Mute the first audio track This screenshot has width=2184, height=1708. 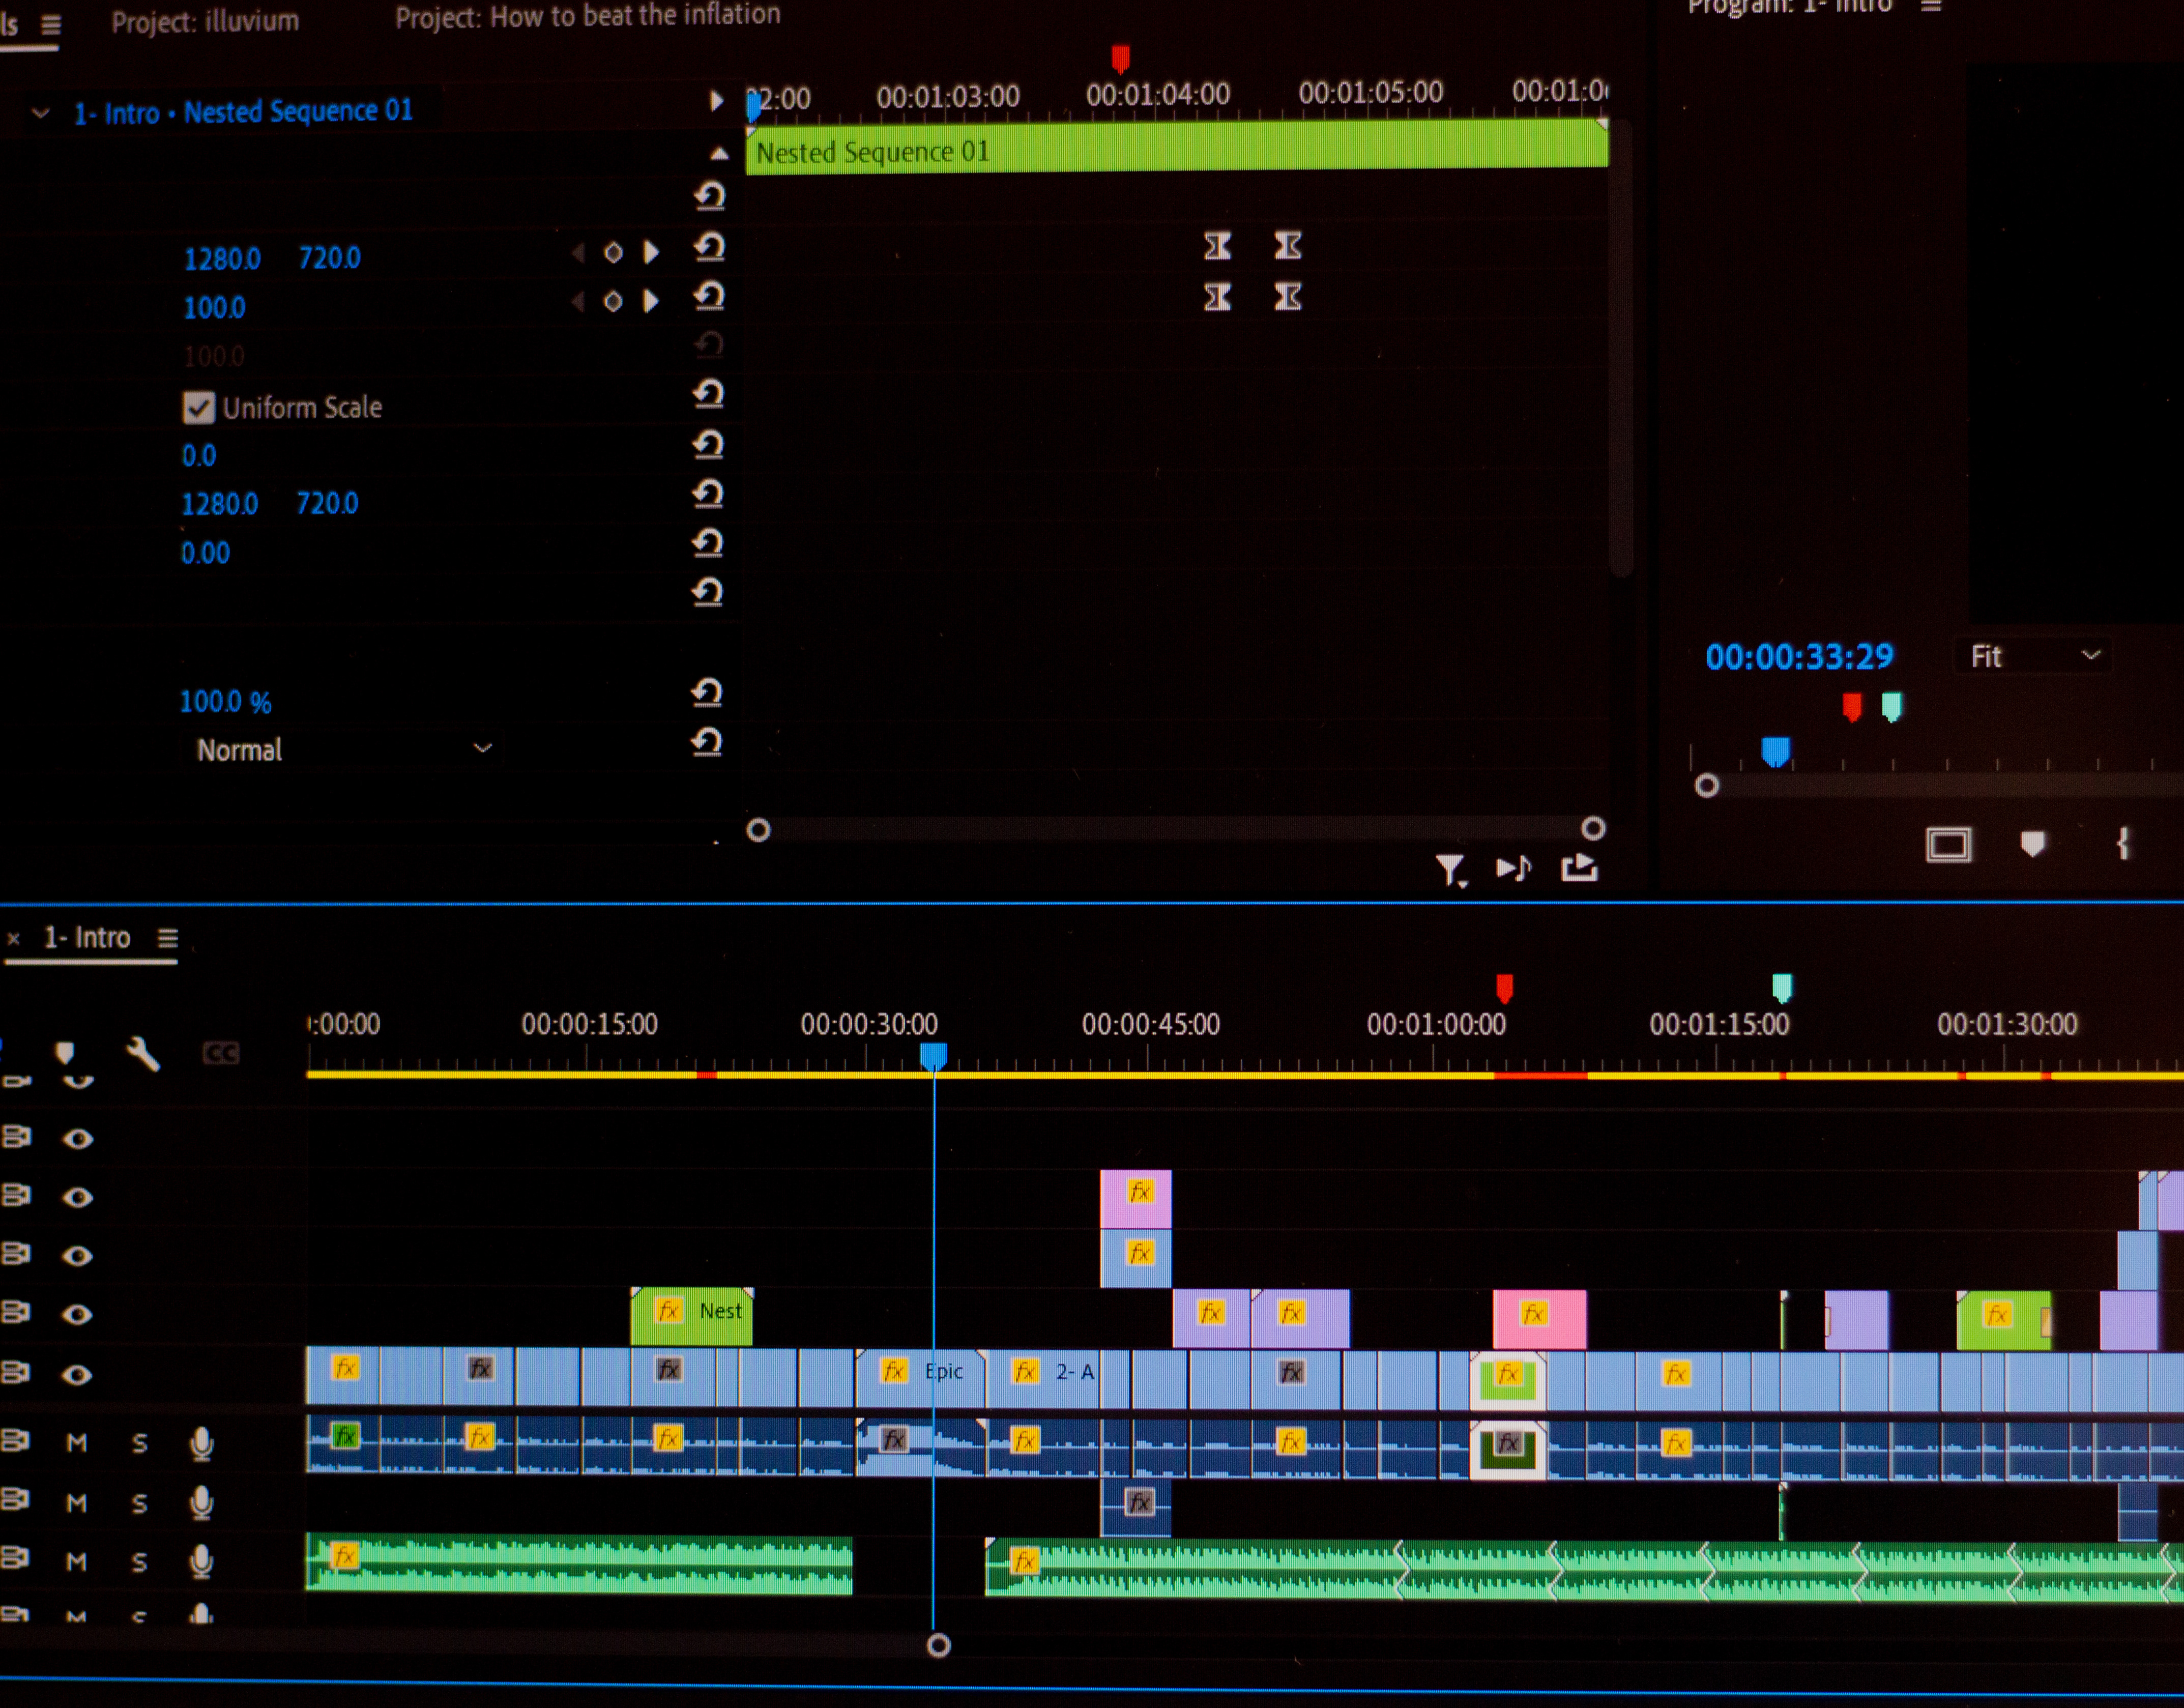click(x=77, y=1443)
